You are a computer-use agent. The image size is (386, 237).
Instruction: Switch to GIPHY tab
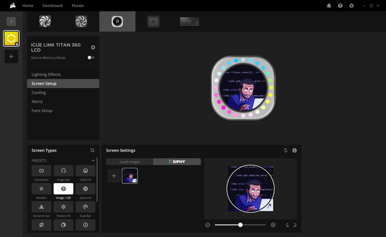coord(177,161)
